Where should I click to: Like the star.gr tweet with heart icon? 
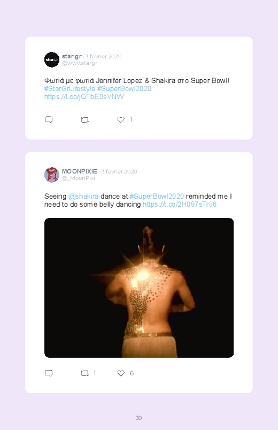(x=121, y=119)
